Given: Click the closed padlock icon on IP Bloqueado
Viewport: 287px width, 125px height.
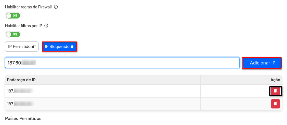Looking at the screenshot, I should (72, 47).
